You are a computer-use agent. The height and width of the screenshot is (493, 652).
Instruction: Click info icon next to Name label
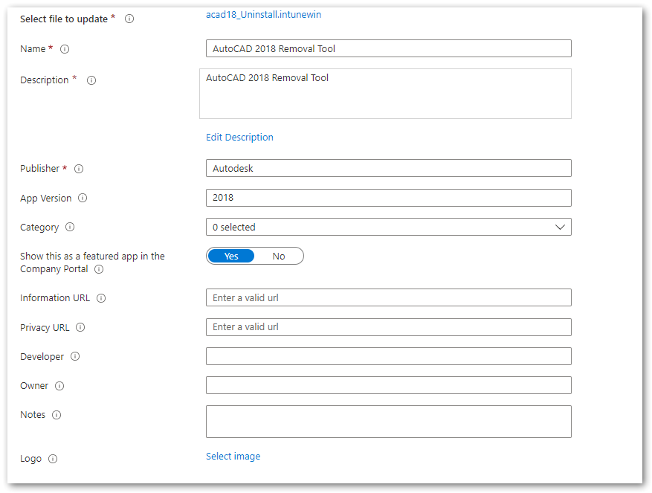[x=65, y=49]
